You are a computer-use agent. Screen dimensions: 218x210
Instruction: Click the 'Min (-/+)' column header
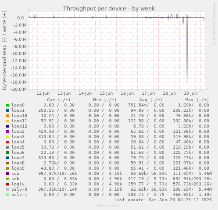pos(105,100)
